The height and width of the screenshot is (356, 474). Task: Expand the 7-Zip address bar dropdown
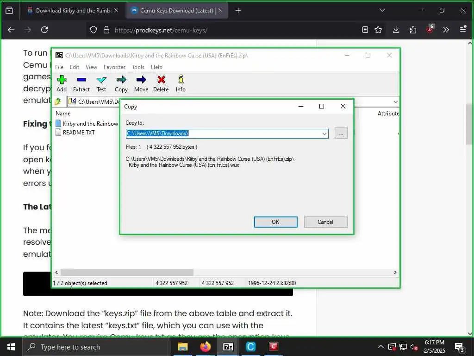(x=395, y=102)
